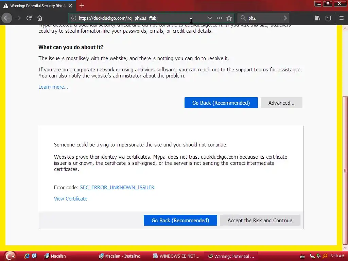
Task: Click the scrollbar down arrow
Action: pyautogui.click(x=345, y=248)
